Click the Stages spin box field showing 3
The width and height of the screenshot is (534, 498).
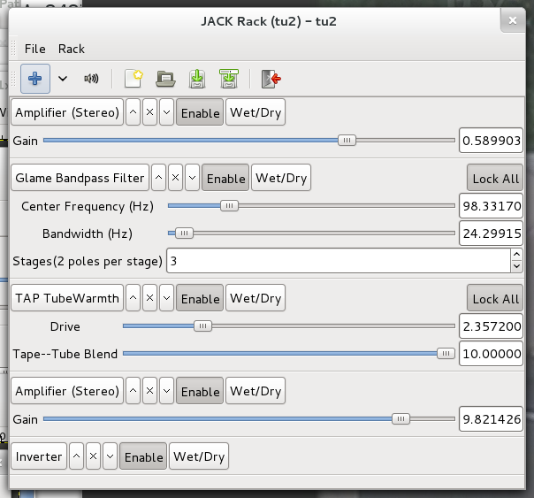(x=339, y=261)
